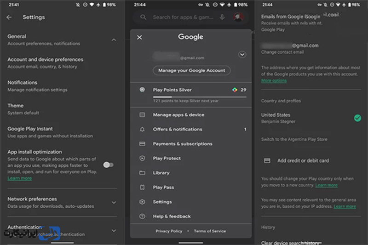Open Manage apps & device
Image resolution: width=368 pixels, height=245 pixels.
191,114
